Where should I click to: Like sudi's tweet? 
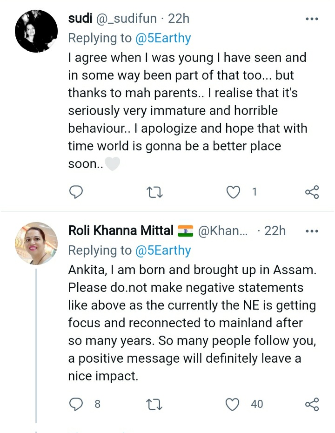[233, 192]
